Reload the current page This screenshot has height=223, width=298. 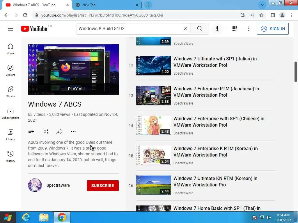pyautogui.click(x=25, y=15)
